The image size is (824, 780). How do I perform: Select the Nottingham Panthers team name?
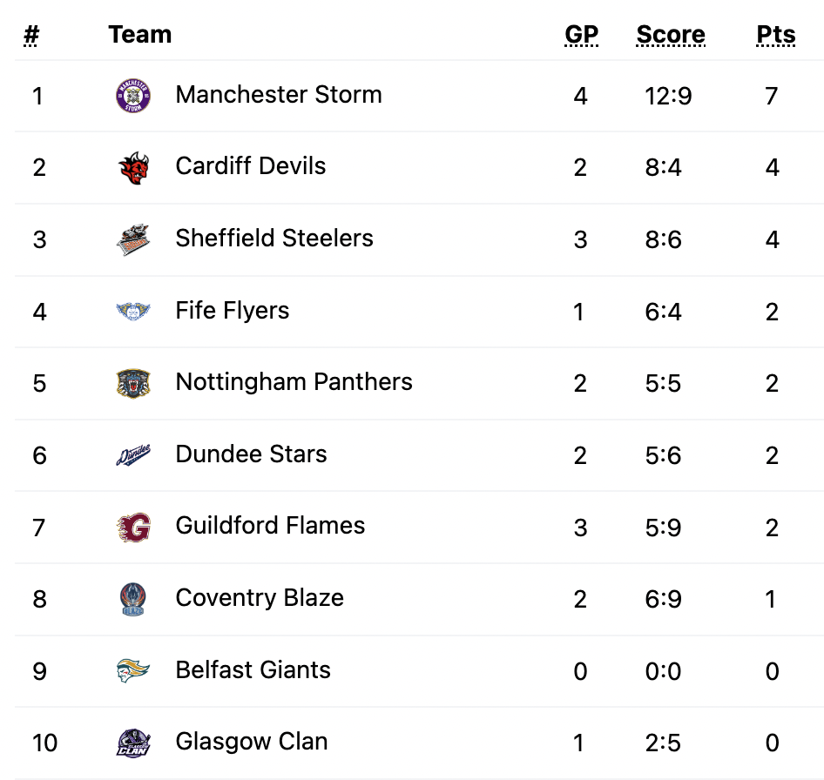pos(294,382)
